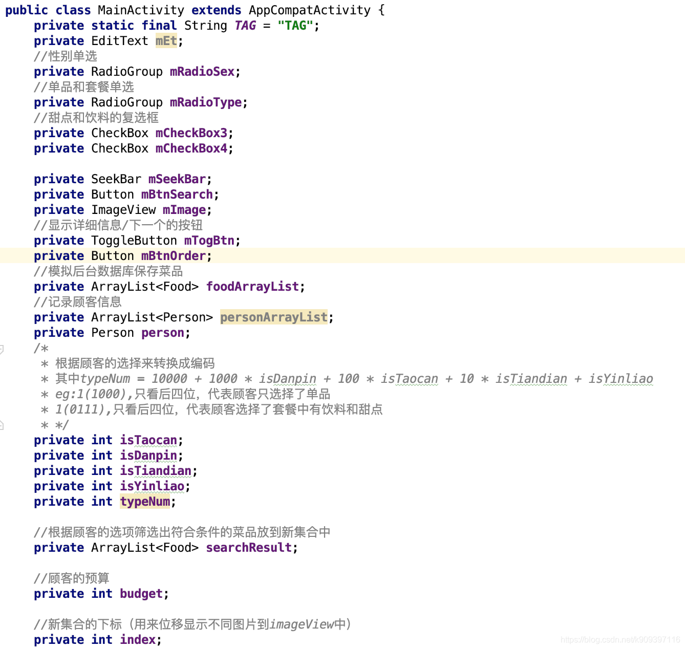The height and width of the screenshot is (649, 685).
Task: Click the italic TAG constant name
Action: point(245,26)
